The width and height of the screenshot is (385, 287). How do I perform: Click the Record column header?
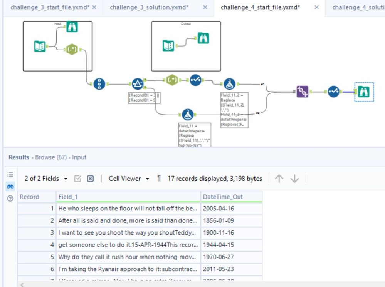(37, 197)
